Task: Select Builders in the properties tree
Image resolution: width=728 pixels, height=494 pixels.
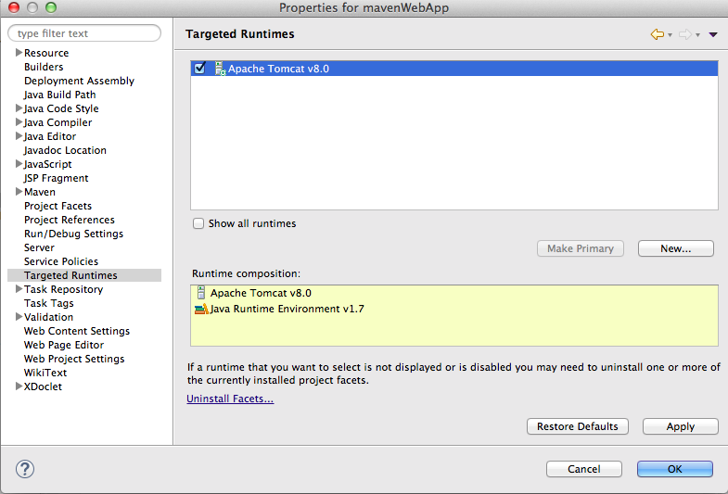Action: coord(44,67)
